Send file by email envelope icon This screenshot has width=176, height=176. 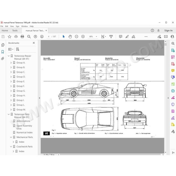(x=166, y=36)
